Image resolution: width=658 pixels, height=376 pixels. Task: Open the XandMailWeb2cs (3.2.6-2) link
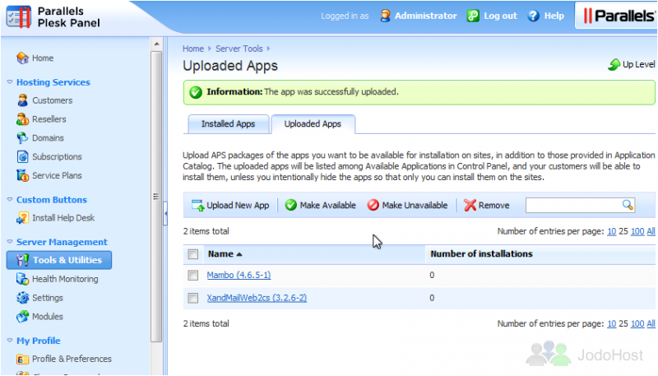(257, 298)
